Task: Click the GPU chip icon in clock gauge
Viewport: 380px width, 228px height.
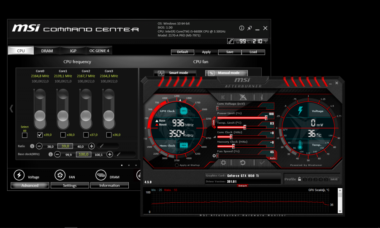Action: 184,111
